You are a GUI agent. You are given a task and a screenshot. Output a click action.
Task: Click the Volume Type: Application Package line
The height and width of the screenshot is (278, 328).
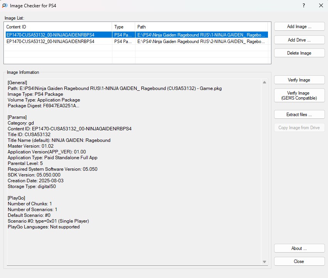tap(44, 100)
